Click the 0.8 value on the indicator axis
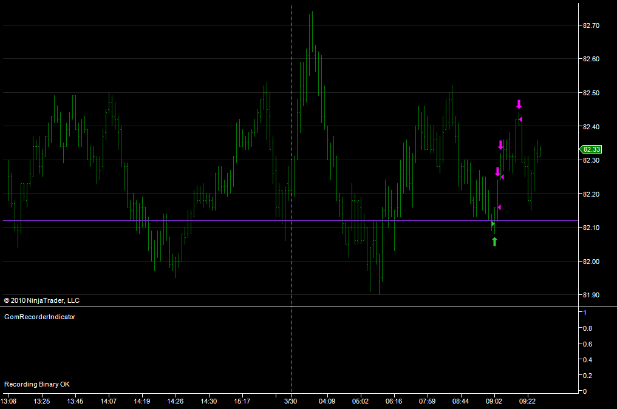The height and width of the screenshot is (409, 617). tap(587, 328)
